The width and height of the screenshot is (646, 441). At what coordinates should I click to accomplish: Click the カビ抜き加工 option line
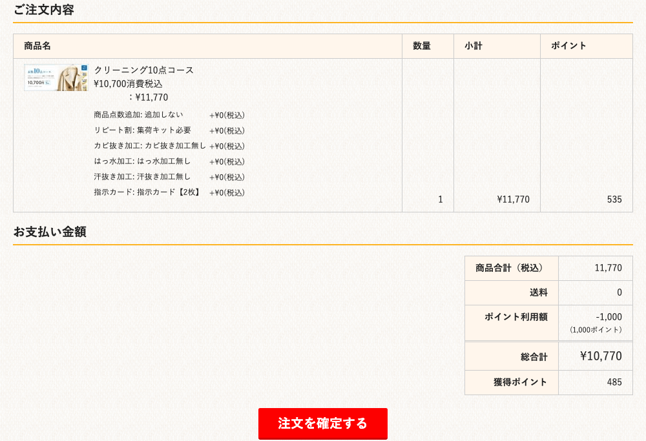(x=150, y=146)
